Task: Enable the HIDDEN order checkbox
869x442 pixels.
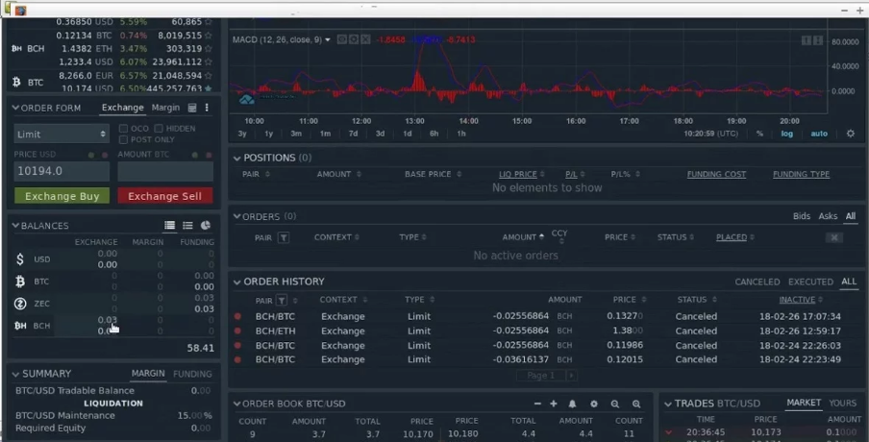Action: [x=159, y=129]
